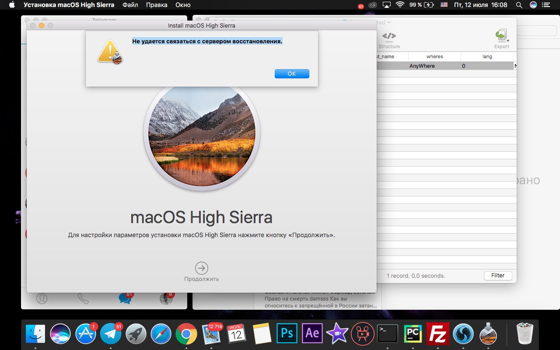Open Mail with 12 719 badge in Dock
Screen dimensions: 560x350
[212, 334]
